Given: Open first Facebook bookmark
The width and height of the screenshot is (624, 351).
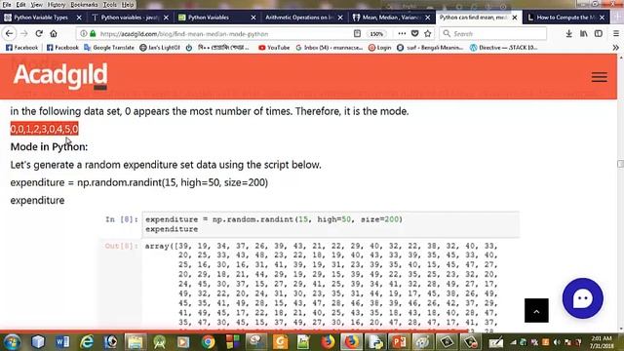Looking at the screenshot, I should [21, 48].
